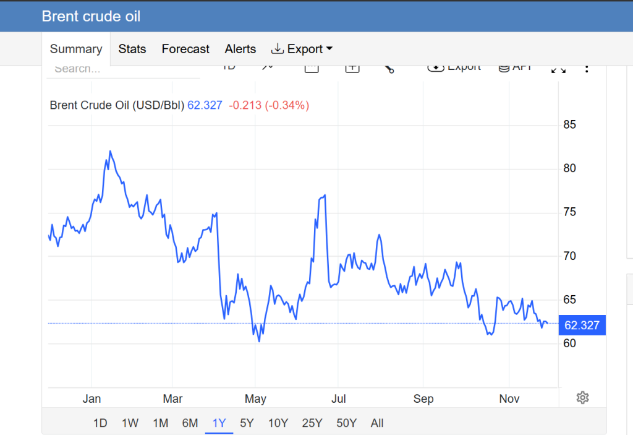Go to the Forecast tab
Screen dimensions: 633x435
(185, 49)
